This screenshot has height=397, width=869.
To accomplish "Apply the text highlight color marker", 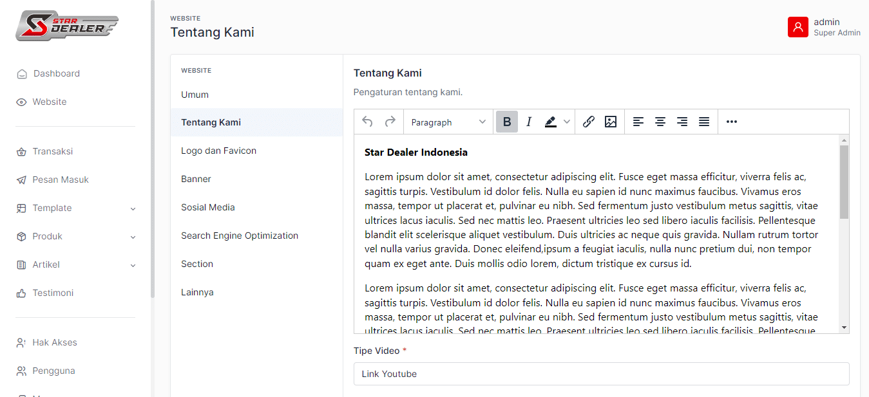I will (550, 122).
